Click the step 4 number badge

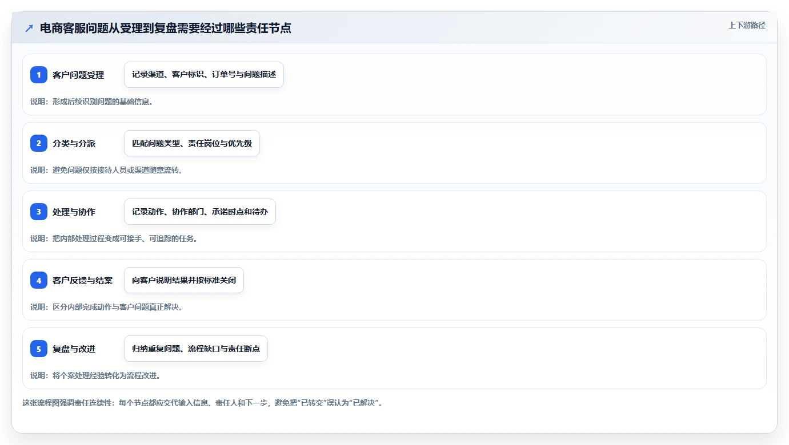click(39, 280)
